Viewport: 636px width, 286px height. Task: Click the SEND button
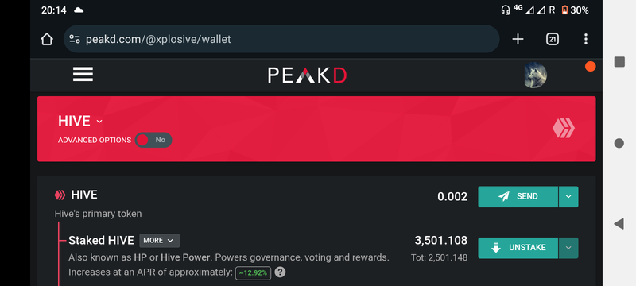click(x=518, y=197)
